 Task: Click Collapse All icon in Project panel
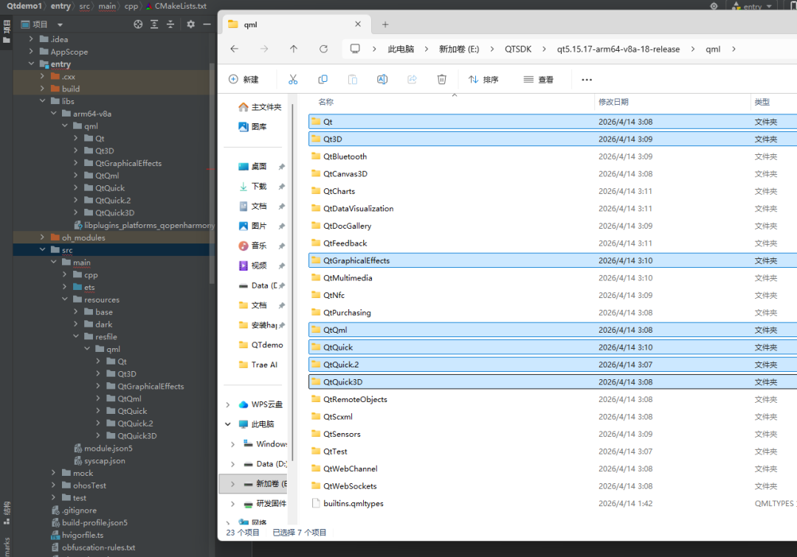170,24
